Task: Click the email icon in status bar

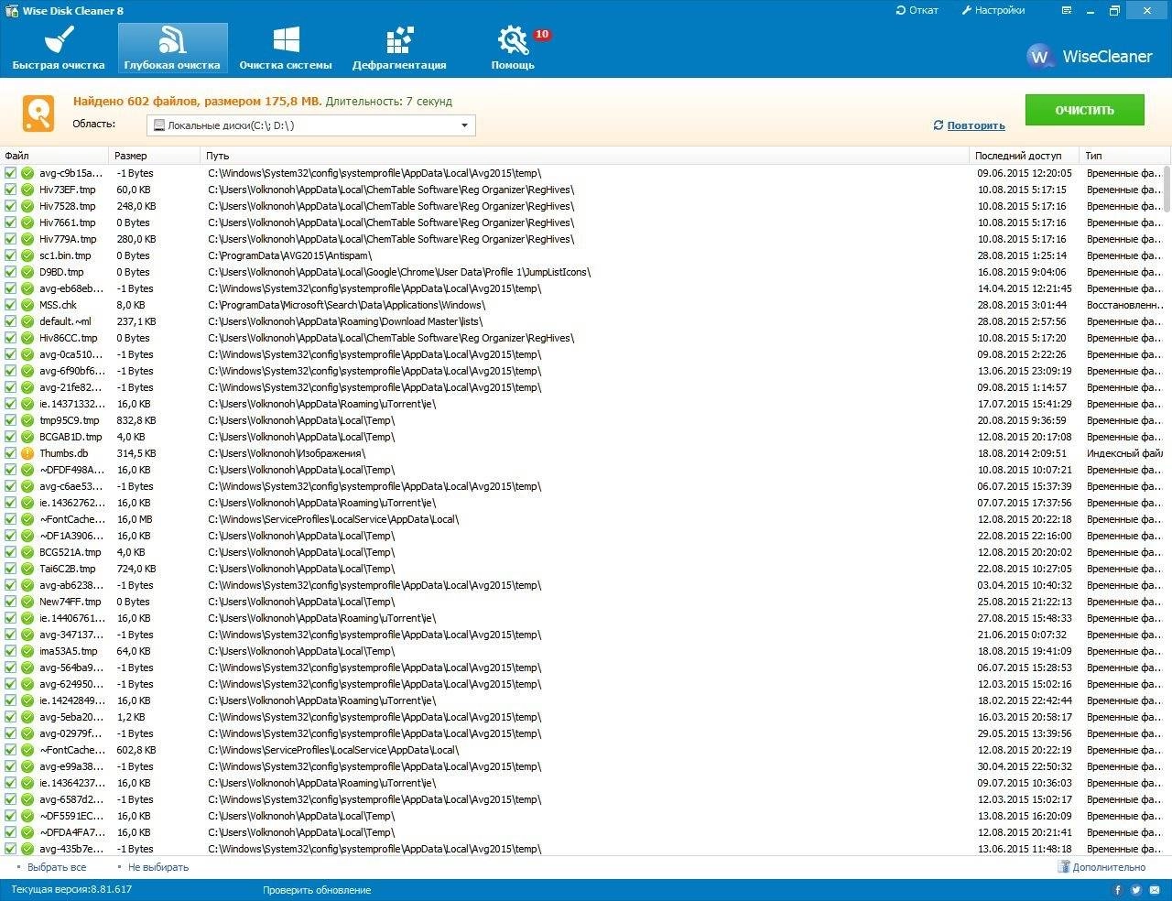Action: 1154,890
